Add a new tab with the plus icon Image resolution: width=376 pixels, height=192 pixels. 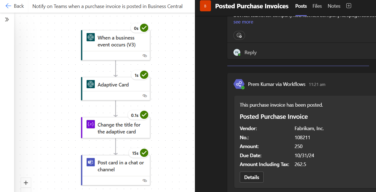[349, 6]
